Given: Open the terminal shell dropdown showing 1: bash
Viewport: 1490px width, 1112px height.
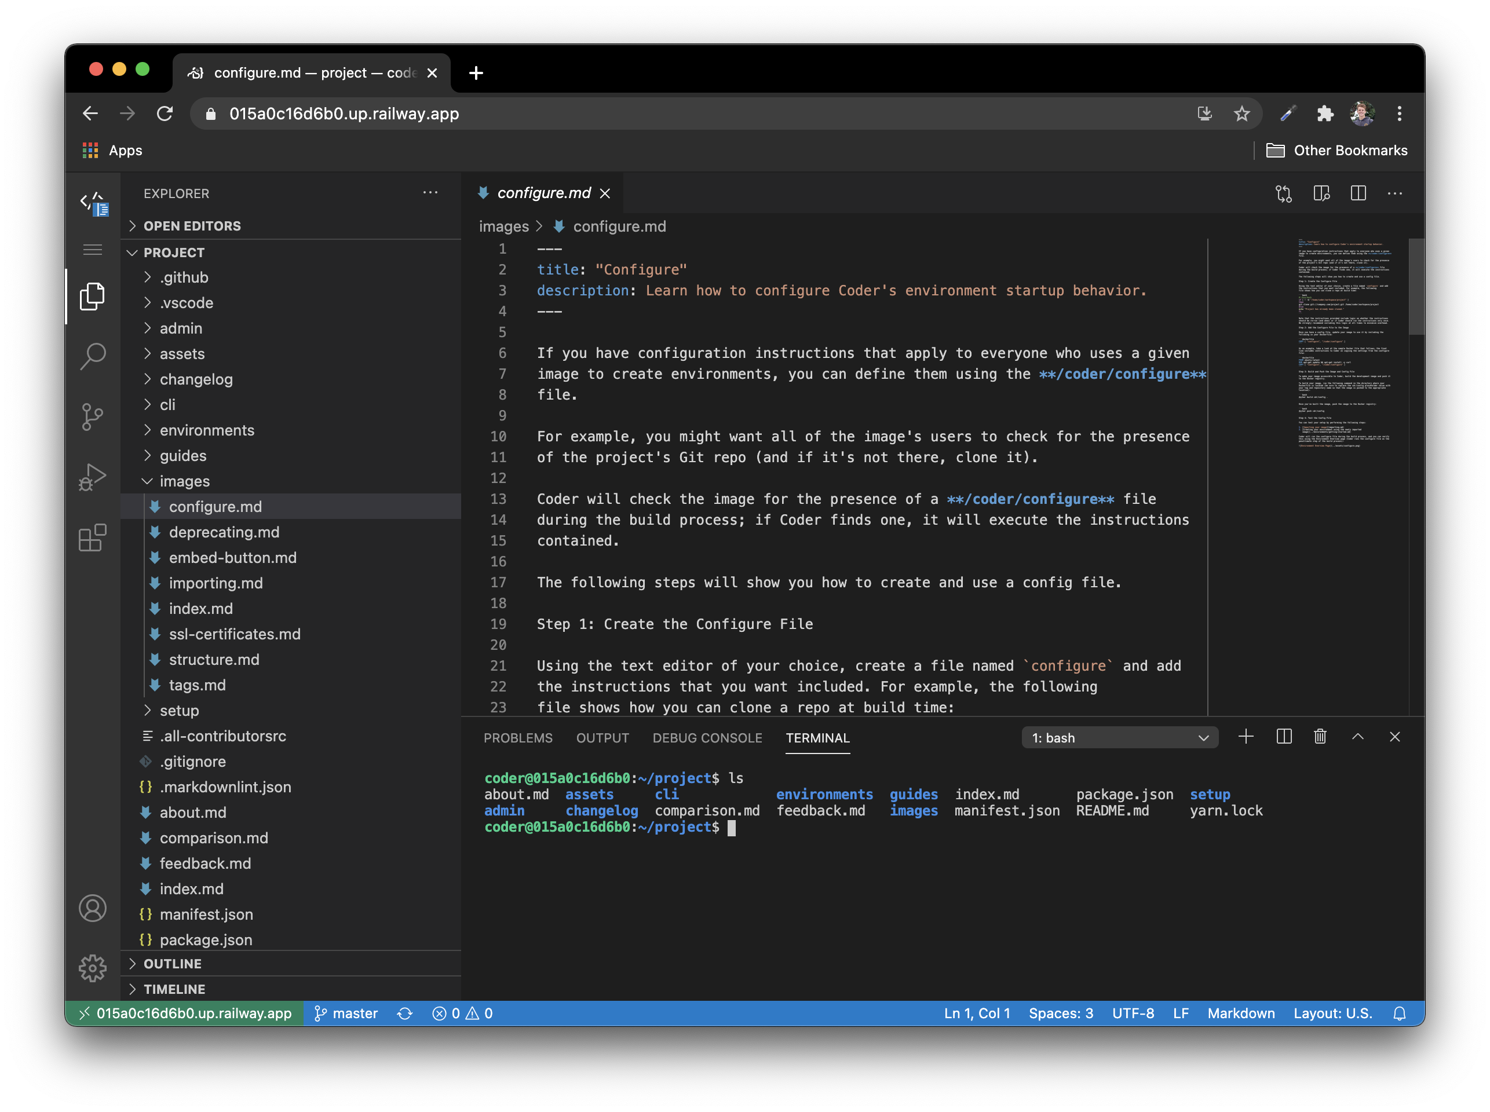Looking at the screenshot, I should click(x=1119, y=737).
